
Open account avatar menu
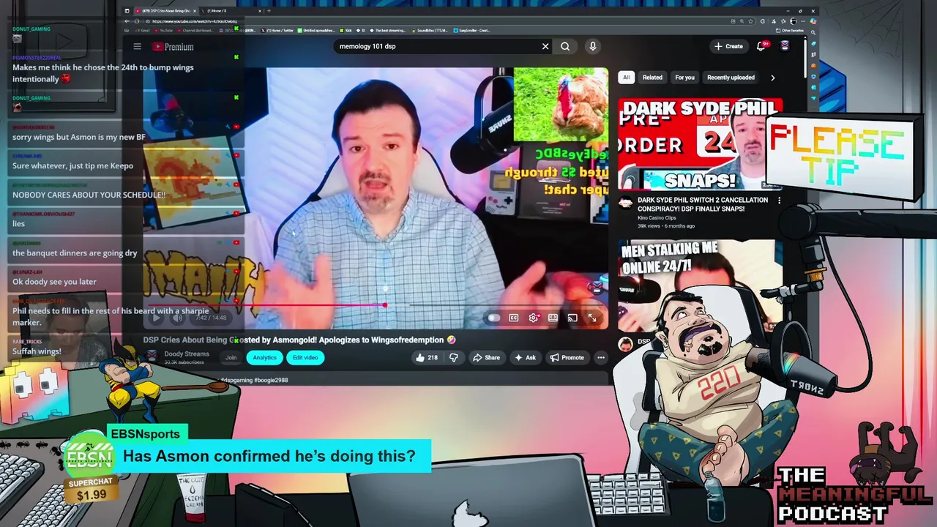click(x=785, y=46)
